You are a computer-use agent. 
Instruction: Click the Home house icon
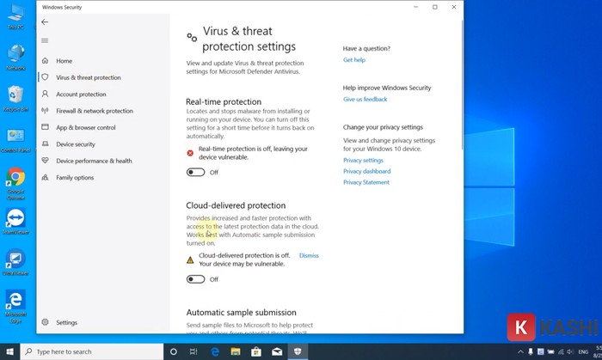click(45, 61)
